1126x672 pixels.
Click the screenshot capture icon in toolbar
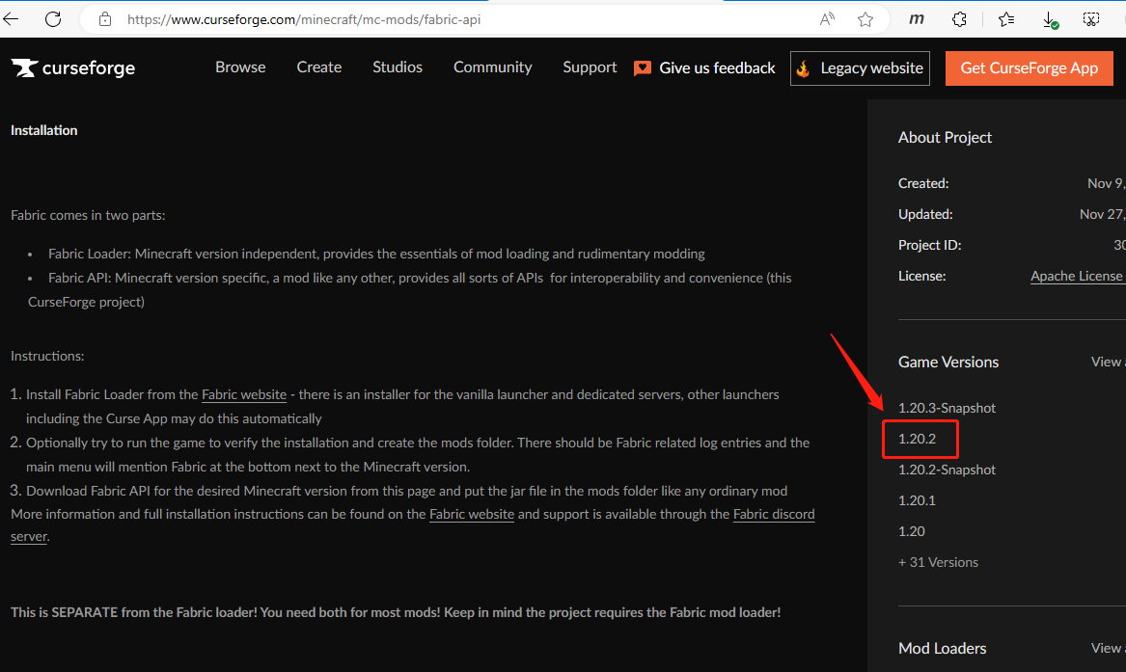click(x=1091, y=19)
